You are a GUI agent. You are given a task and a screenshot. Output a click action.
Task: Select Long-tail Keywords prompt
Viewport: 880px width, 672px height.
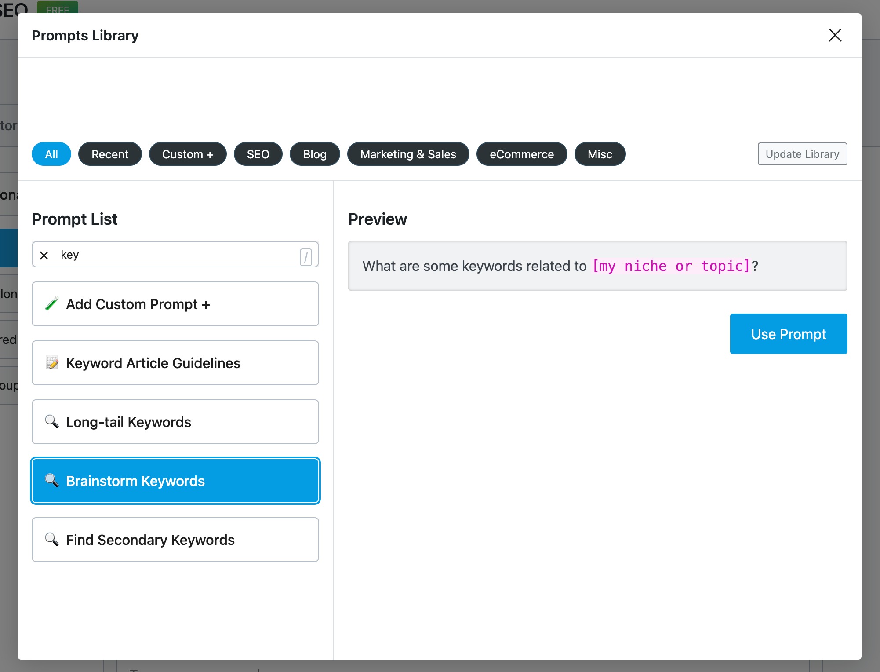(x=175, y=422)
